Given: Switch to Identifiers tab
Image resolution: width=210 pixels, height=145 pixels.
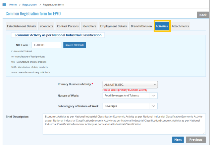Looking at the screenshot, I should (x=90, y=26).
